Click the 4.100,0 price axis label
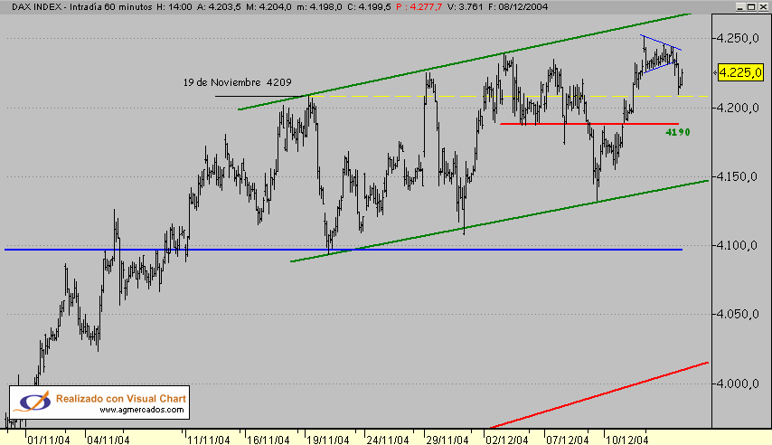 pos(737,245)
